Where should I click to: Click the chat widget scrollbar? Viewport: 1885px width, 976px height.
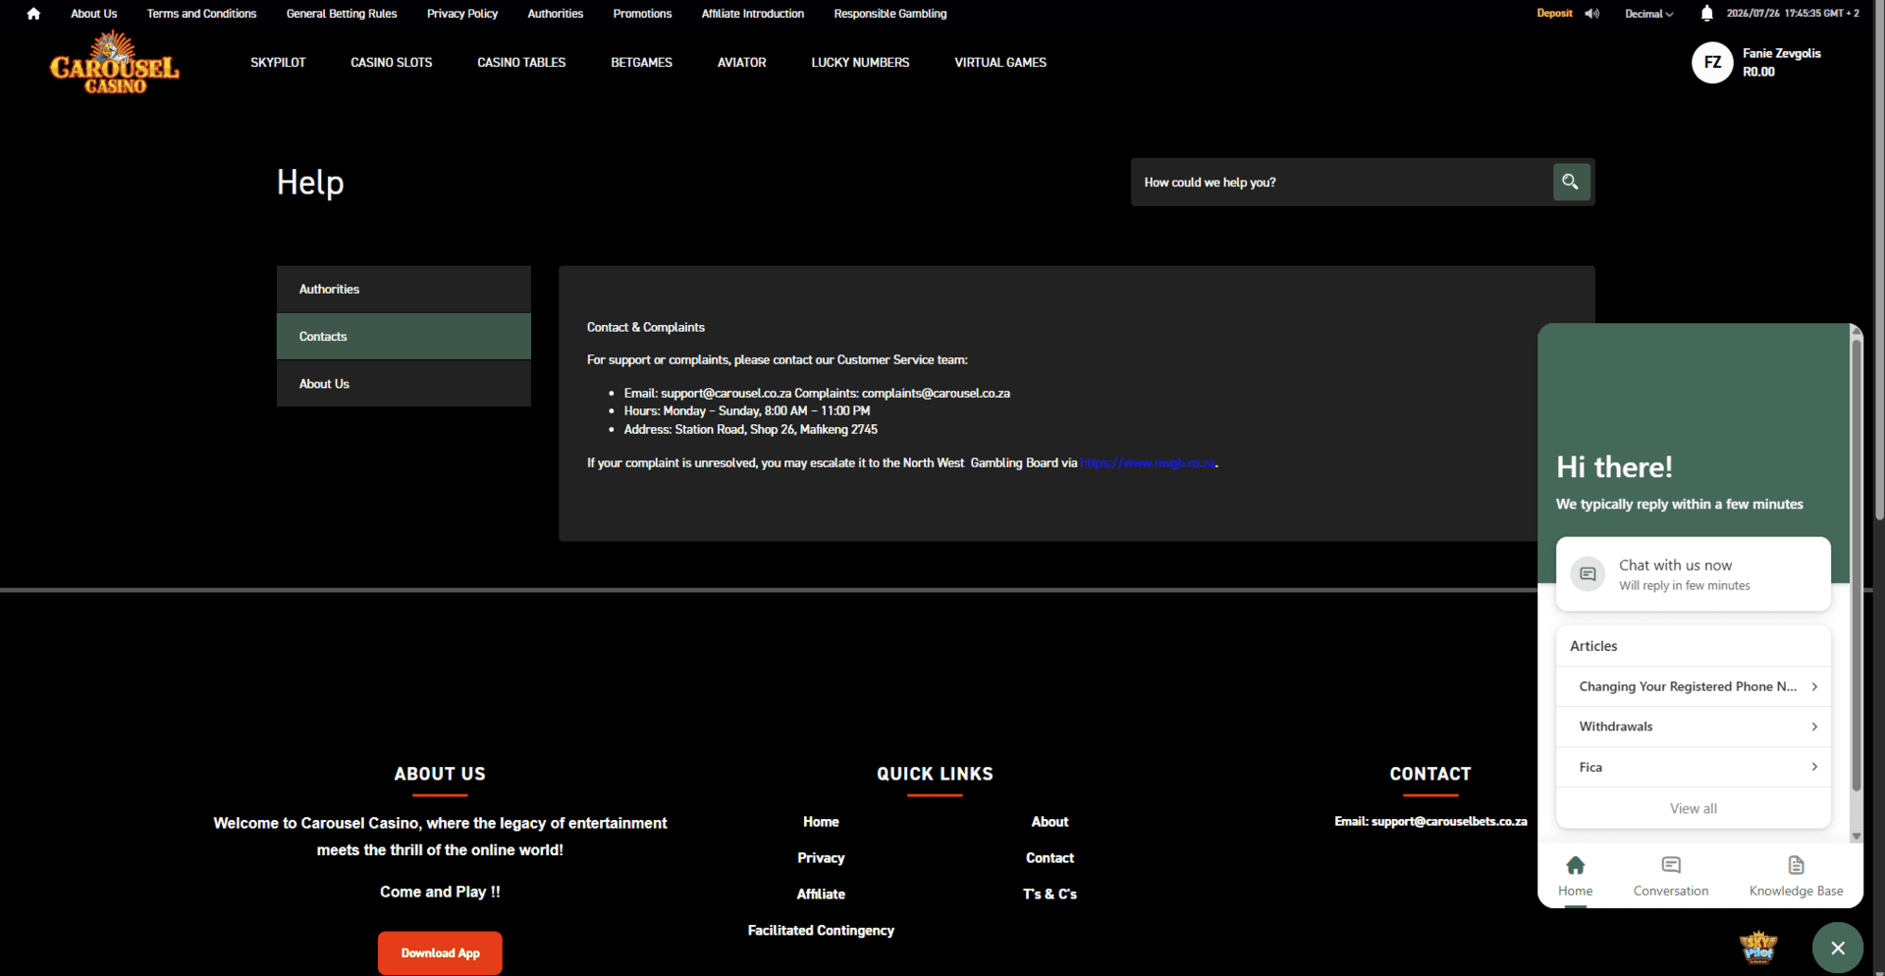pyautogui.click(x=1856, y=565)
